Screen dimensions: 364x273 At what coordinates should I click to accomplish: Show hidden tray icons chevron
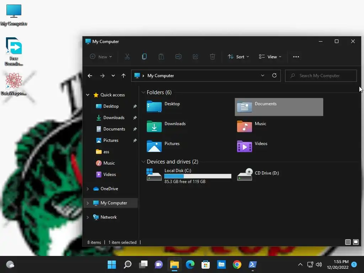(300, 264)
